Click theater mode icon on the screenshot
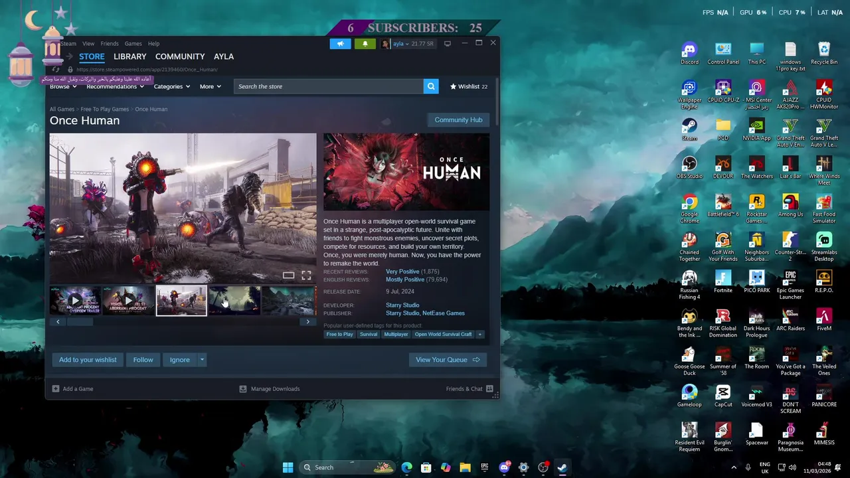This screenshot has width=850, height=478. (x=288, y=275)
